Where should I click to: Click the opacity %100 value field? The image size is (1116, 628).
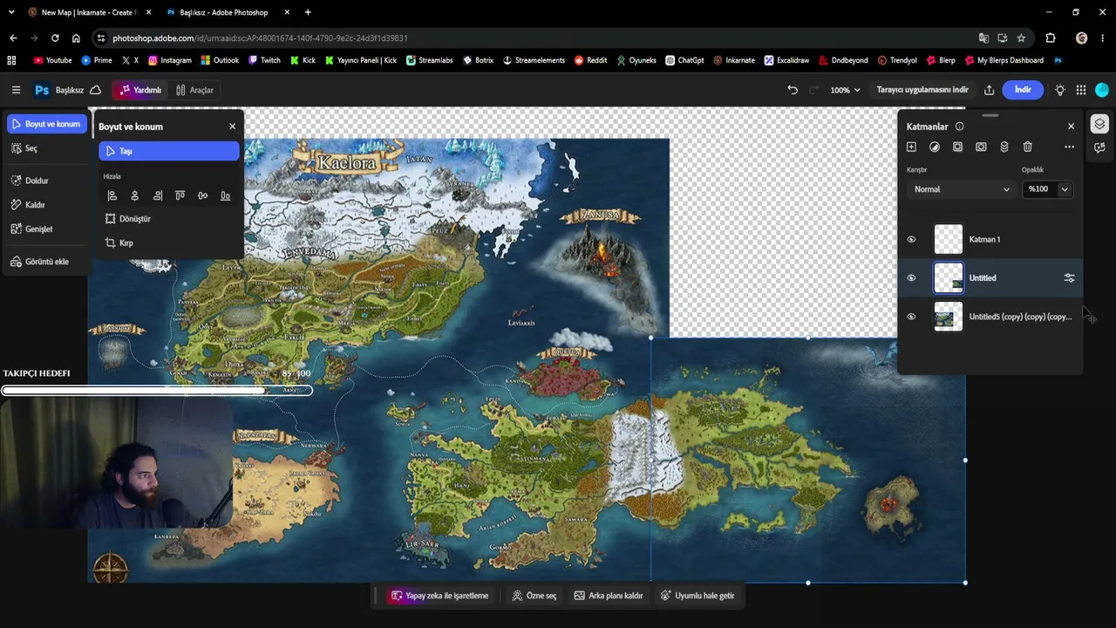point(1038,189)
